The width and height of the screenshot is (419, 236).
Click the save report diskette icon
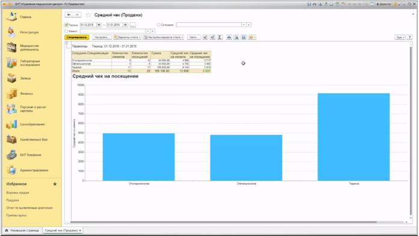tap(243, 37)
